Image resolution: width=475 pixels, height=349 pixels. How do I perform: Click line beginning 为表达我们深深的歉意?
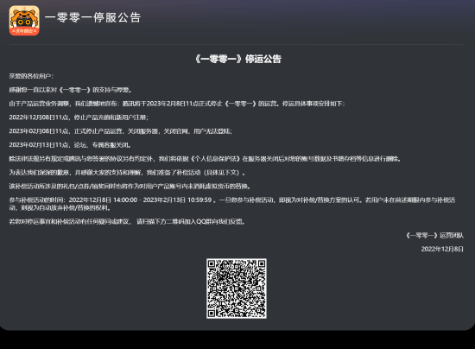pyautogui.click(x=127, y=173)
